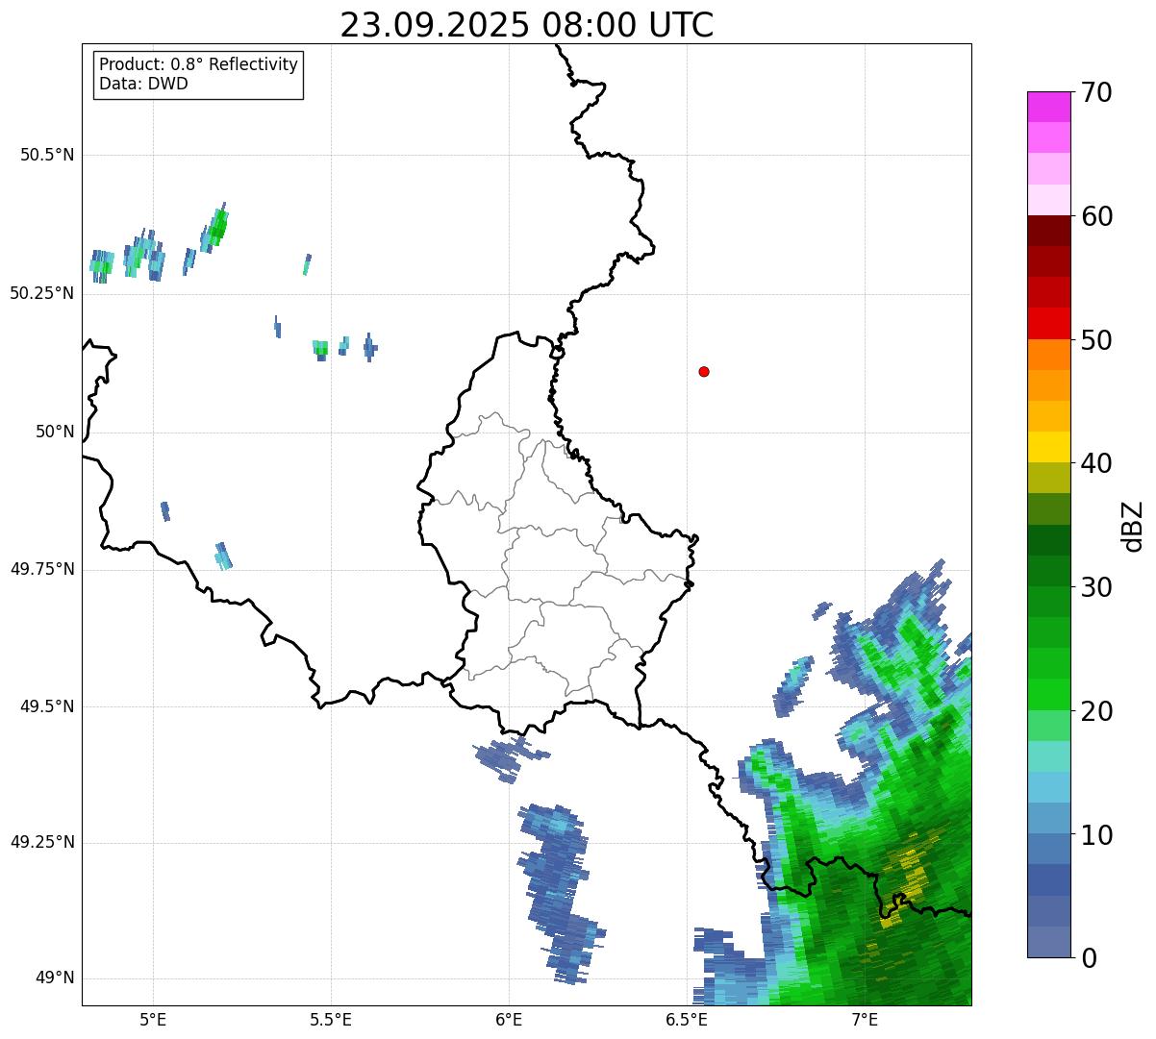
Task: Click the 49°N latitude label
Action: click(x=54, y=978)
